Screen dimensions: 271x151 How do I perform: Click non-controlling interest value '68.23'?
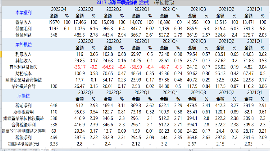164,131
